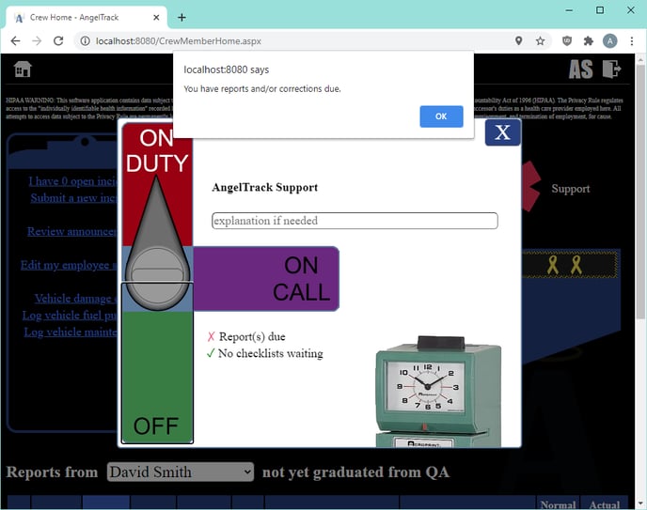The image size is (647, 510).
Task: Switch the lever to ON DUTY
Action: (x=157, y=150)
